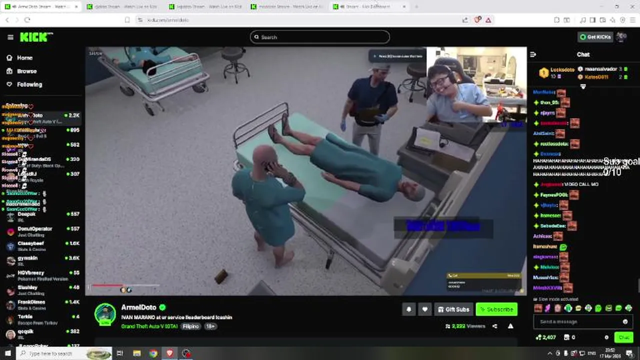Click the browser reload button

click(27, 20)
